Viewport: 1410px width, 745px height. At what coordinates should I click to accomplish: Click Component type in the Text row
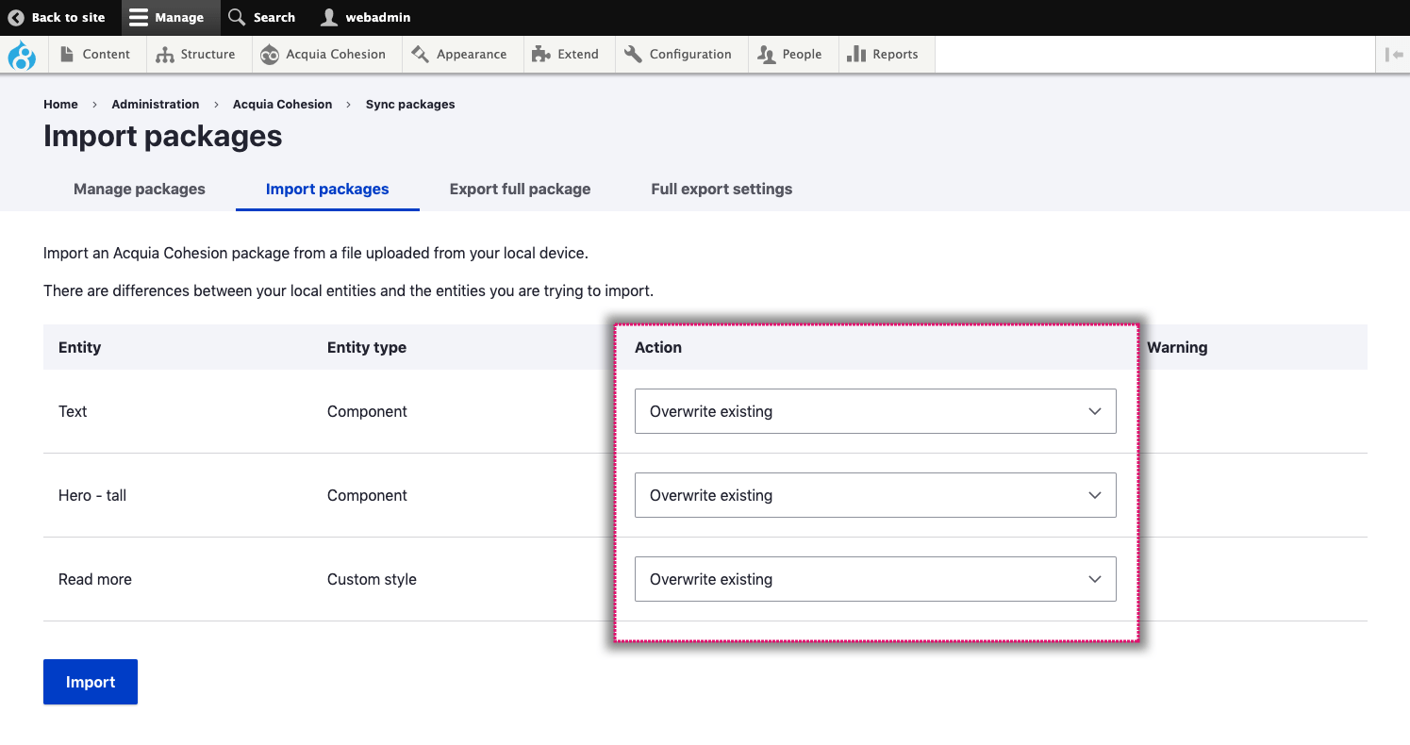coord(367,411)
